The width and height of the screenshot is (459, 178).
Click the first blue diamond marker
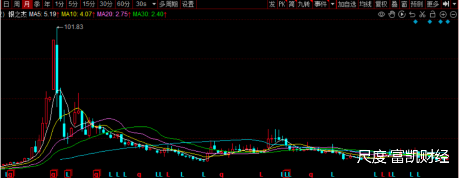(416, 22)
